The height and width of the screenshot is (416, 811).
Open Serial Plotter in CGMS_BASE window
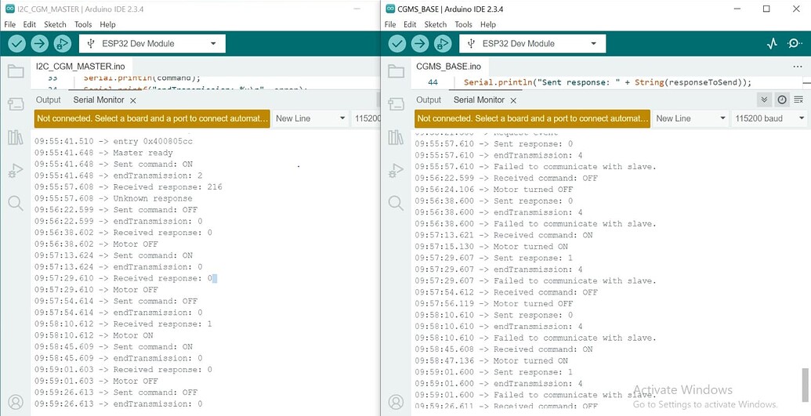(772, 43)
